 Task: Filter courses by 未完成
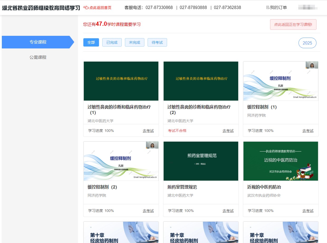135,42
